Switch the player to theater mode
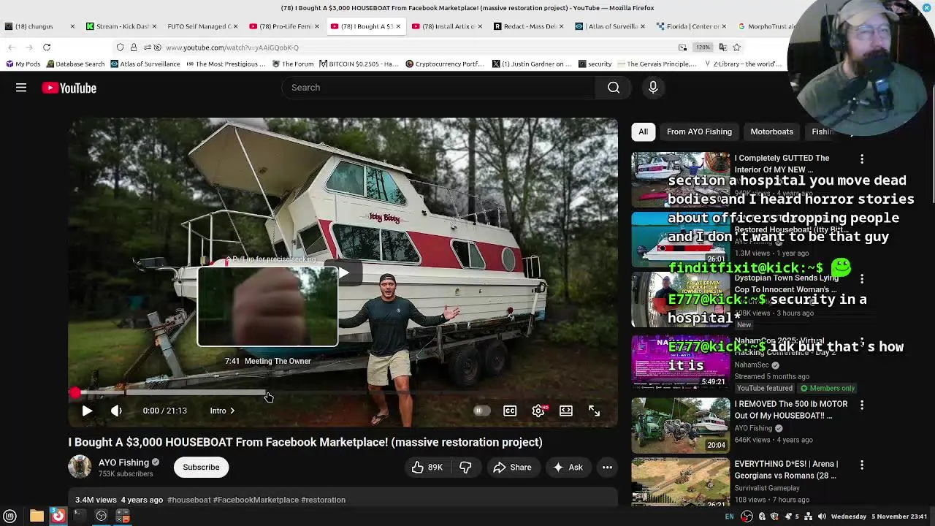 (x=566, y=411)
